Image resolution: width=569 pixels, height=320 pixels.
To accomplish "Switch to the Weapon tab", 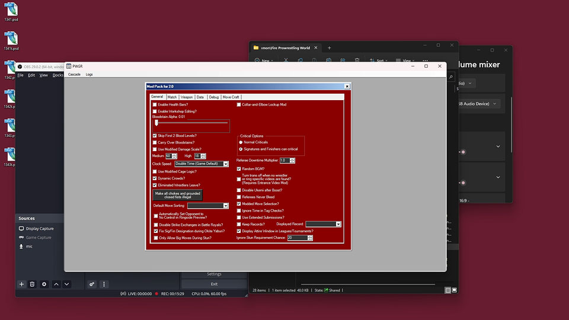I will (187, 97).
